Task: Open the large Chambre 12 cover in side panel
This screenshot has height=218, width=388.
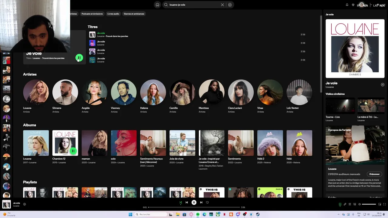Action: click(355, 49)
